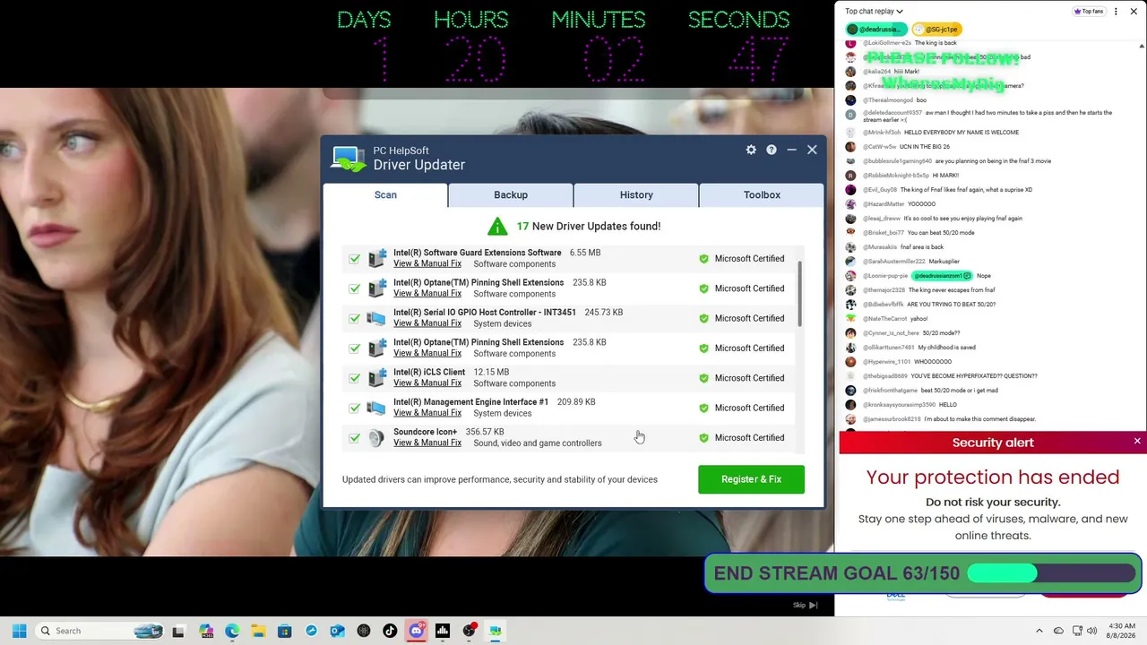Open Microsoft Store from the taskbar

284,631
